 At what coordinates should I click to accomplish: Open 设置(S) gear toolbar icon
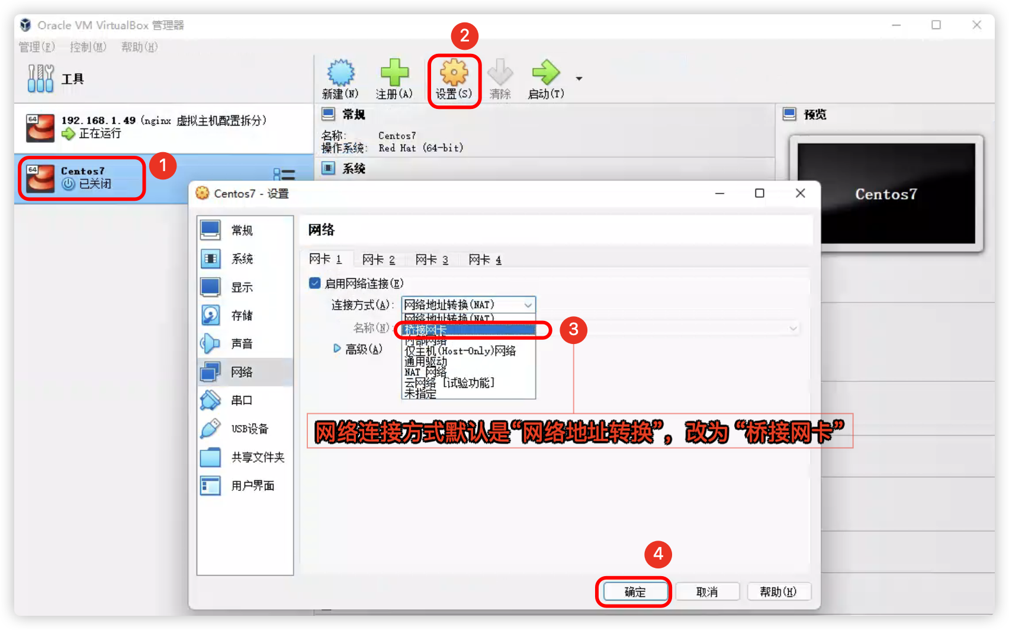click(454, 73)
